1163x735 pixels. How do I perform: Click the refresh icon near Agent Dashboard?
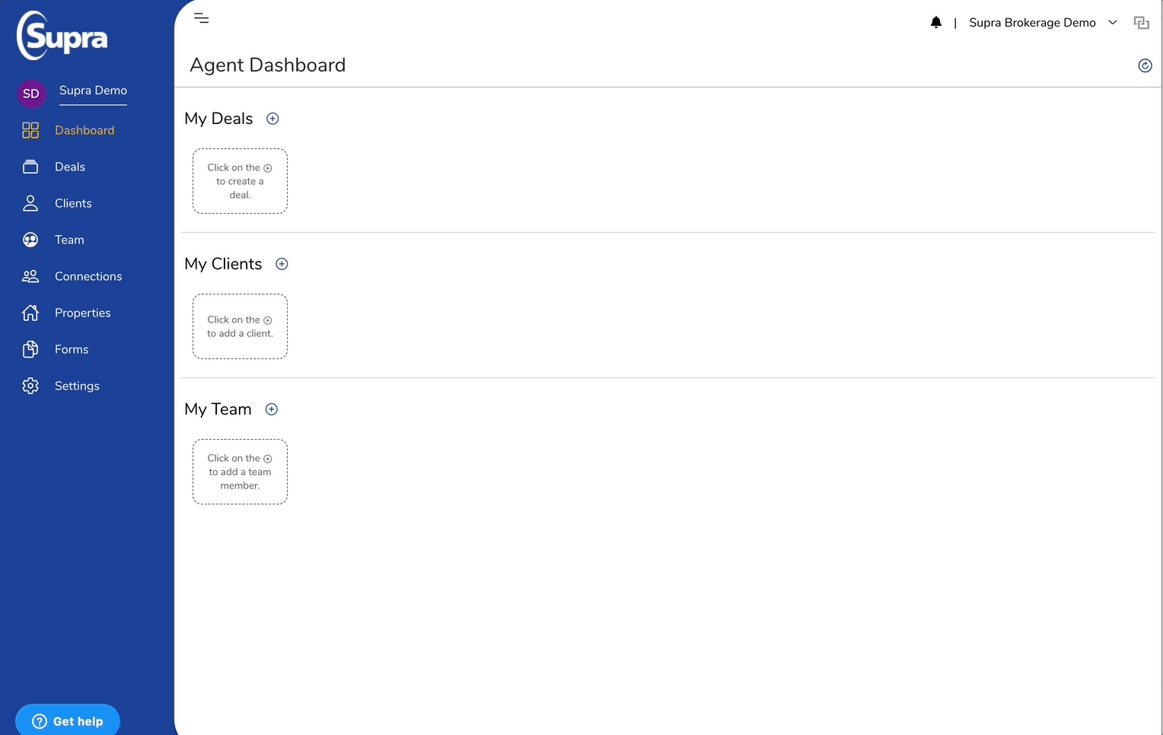pyautogui.click(x=1145, y=65)
